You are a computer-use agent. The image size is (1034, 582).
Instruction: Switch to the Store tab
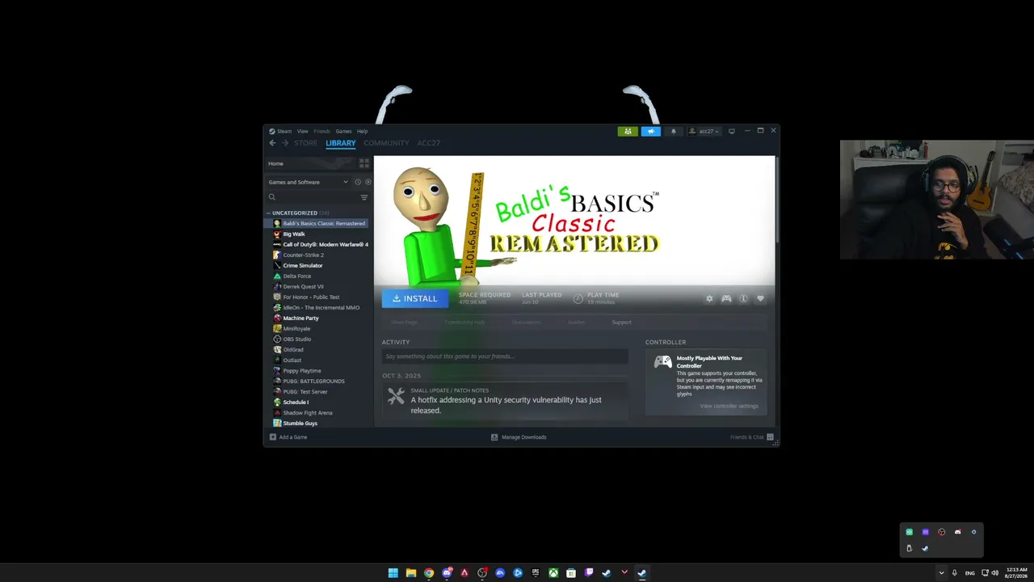(x=305, y=143)
